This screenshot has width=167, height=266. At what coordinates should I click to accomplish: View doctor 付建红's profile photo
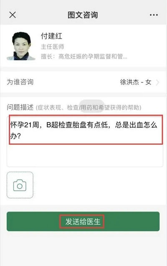(21, 46)
